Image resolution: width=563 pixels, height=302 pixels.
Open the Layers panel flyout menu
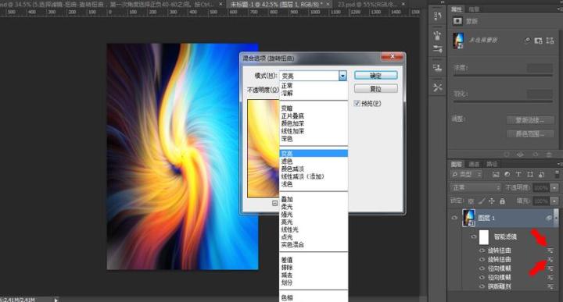[x=559, y=164]
